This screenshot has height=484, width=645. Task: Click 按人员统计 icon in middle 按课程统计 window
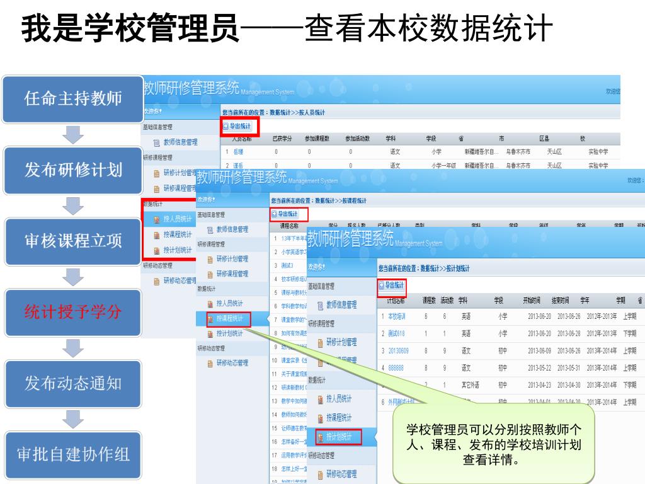(x=210, y=304)
